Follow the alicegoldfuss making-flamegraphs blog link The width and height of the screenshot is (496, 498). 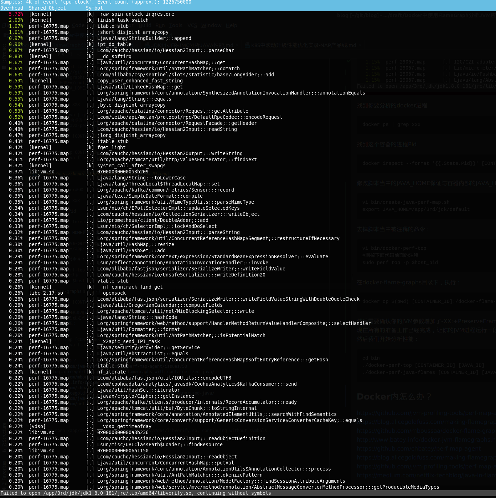420,422
